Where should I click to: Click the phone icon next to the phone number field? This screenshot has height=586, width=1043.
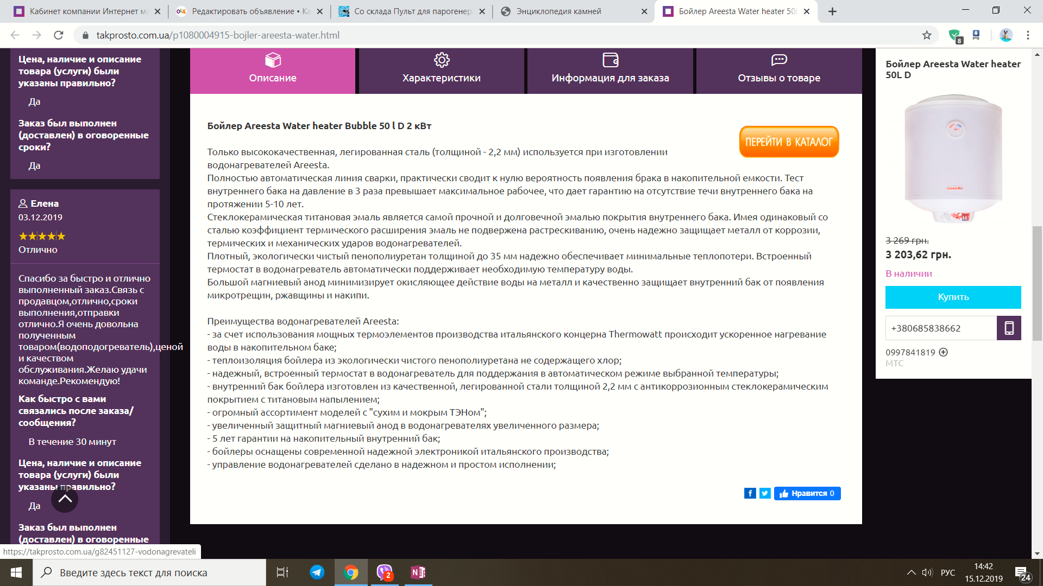[1009, 328]
